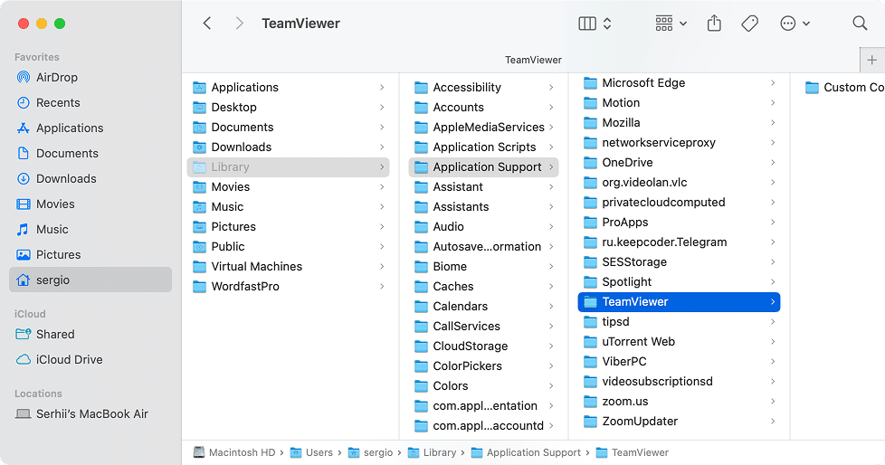Image resolution: width=885 pixels, height=465 pixels.
Task: Open the Custom Co… folder in last column
Action: click(843, 88)
